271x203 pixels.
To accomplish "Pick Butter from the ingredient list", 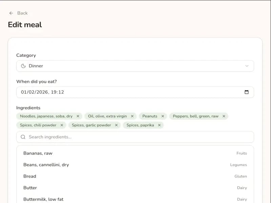I will 30,188.
